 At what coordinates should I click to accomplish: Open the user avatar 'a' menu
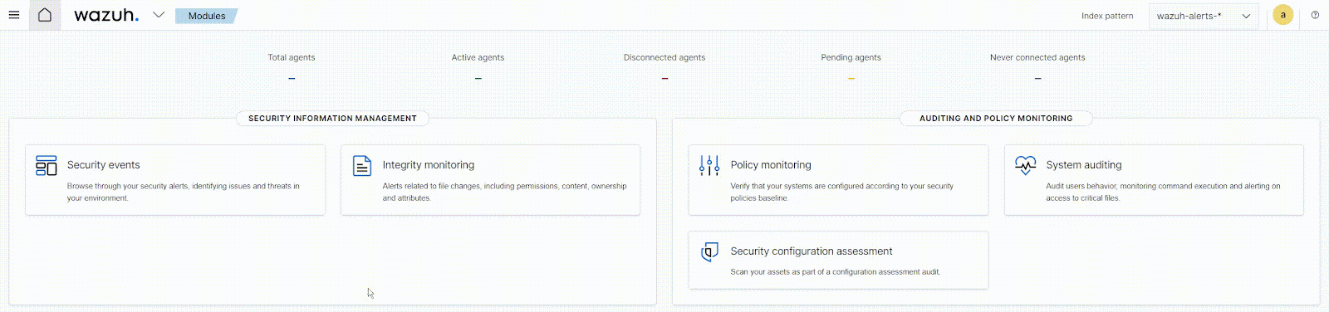tap(1283, 15)
